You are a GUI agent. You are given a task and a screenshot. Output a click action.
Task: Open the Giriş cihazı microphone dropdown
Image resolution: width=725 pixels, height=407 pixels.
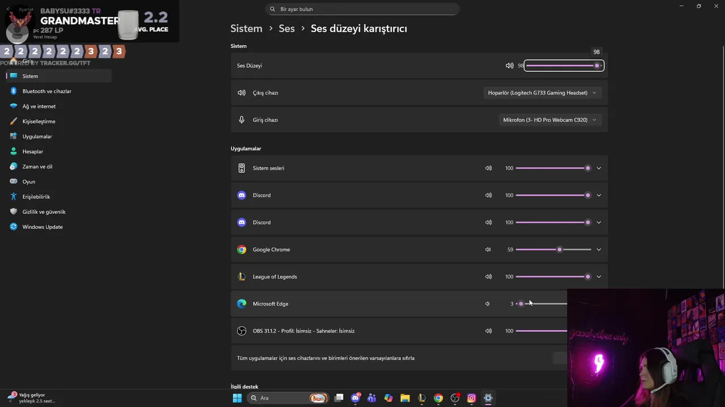pyautogui.click(x=549, y=120)
